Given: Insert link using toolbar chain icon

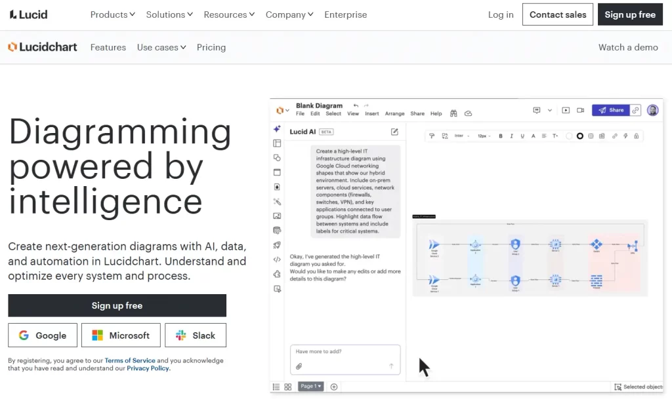Looking at the screenshot, I should click(614, 136).
